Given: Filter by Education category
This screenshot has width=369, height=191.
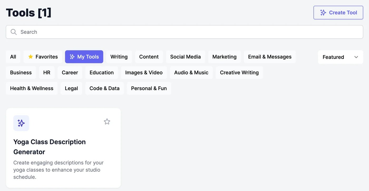Looking at the screenshot, I should click(x=101, y=73).
